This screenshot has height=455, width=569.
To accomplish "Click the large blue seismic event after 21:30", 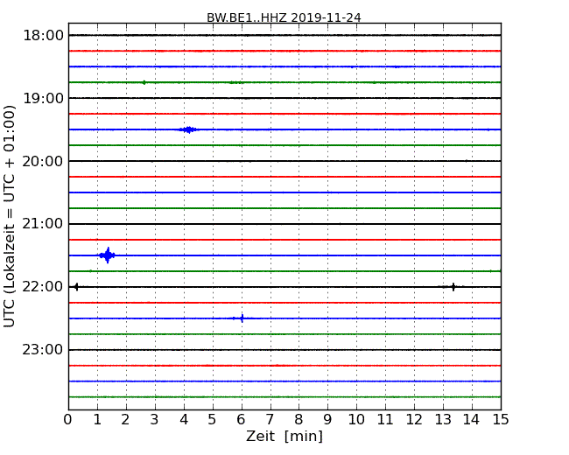I will (x=108, y=255).
